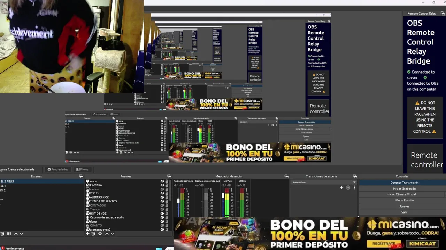Show the hidden CONTADOR source

pos(162,206)
